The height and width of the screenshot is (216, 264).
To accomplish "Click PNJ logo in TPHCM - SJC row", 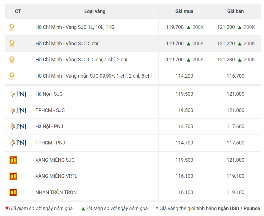I will (x=18, y=110).
